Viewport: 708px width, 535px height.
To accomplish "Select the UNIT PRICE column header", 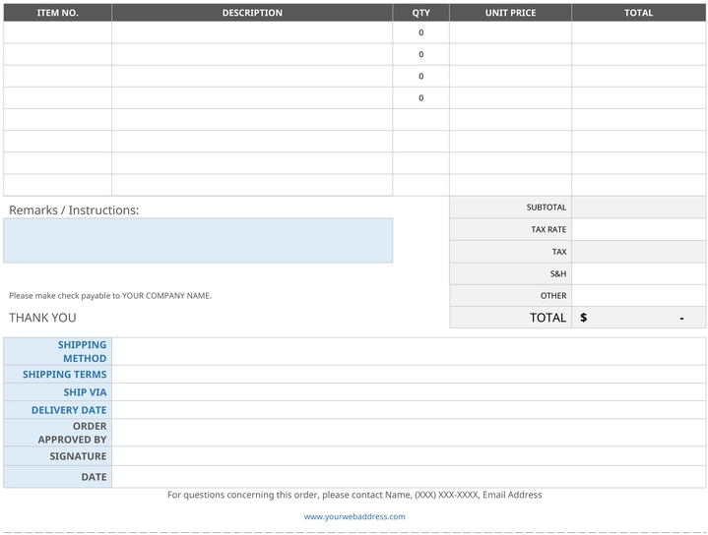I will (510, 13).
